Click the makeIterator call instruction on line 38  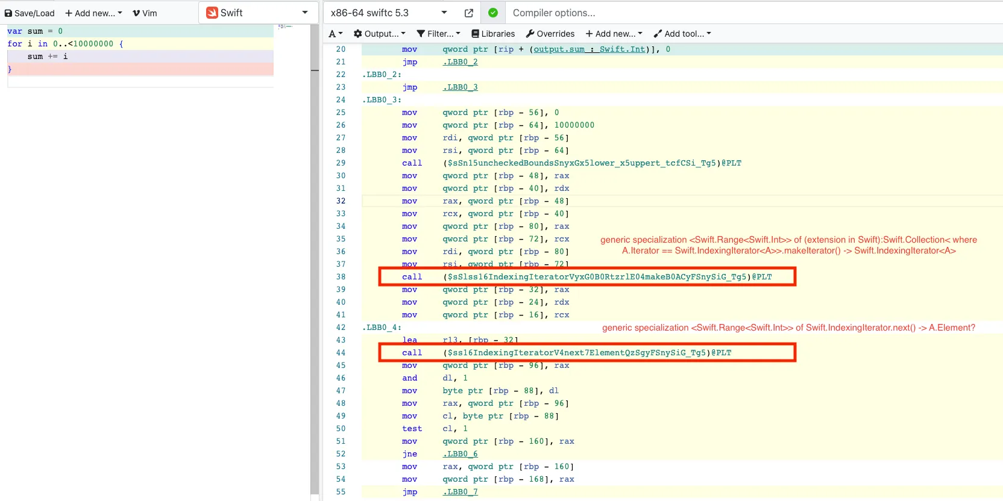tap(587, 277)
